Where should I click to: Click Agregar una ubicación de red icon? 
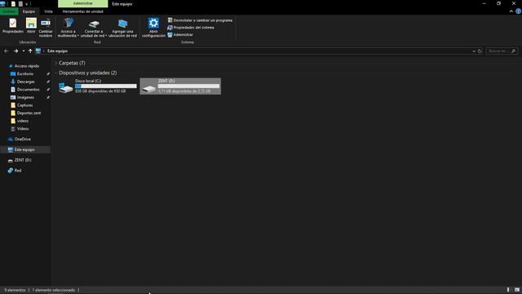click(x=122, y=27)
